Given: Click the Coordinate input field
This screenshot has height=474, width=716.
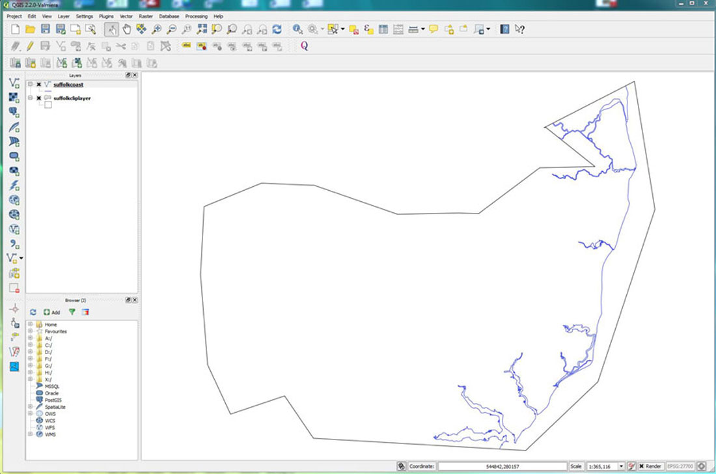Looking at the screenshot, I should click(x=501, y=466).
